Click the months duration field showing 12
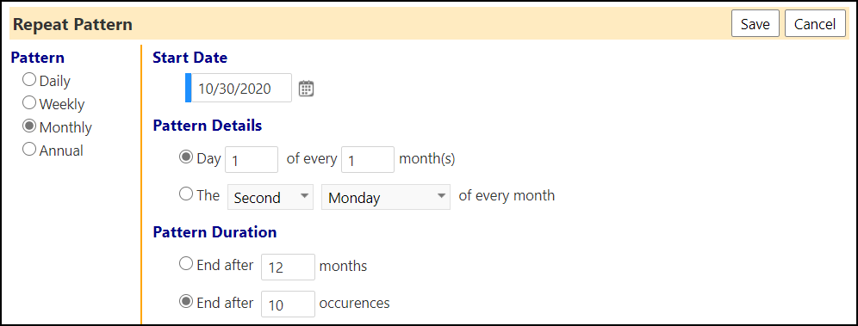858x326 pixels. pos(288,267)
